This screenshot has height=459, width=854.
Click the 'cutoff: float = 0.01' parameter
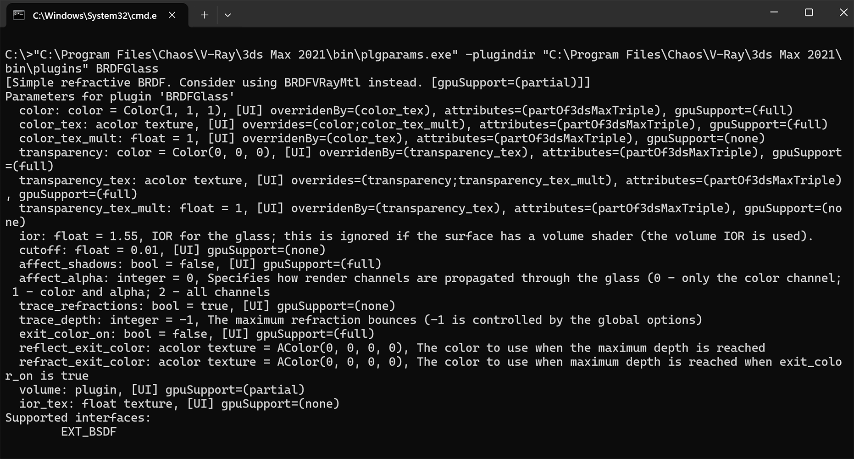click(x=89, y=250)
